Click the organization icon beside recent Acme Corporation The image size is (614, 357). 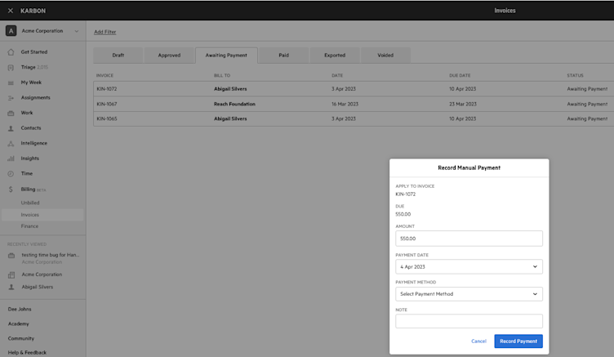click(x=11, y=274)
